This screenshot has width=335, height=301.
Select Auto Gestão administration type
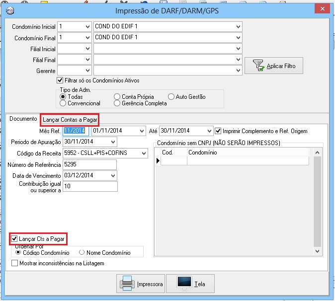tap(171, 97)
